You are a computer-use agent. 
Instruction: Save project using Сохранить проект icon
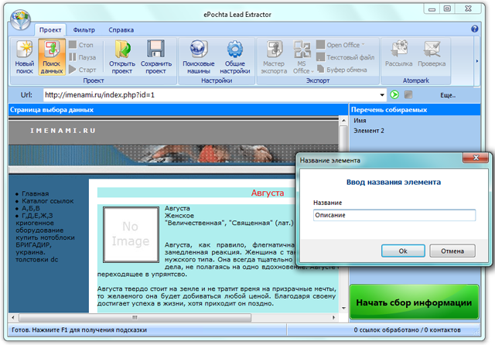[x=156, y=57]
